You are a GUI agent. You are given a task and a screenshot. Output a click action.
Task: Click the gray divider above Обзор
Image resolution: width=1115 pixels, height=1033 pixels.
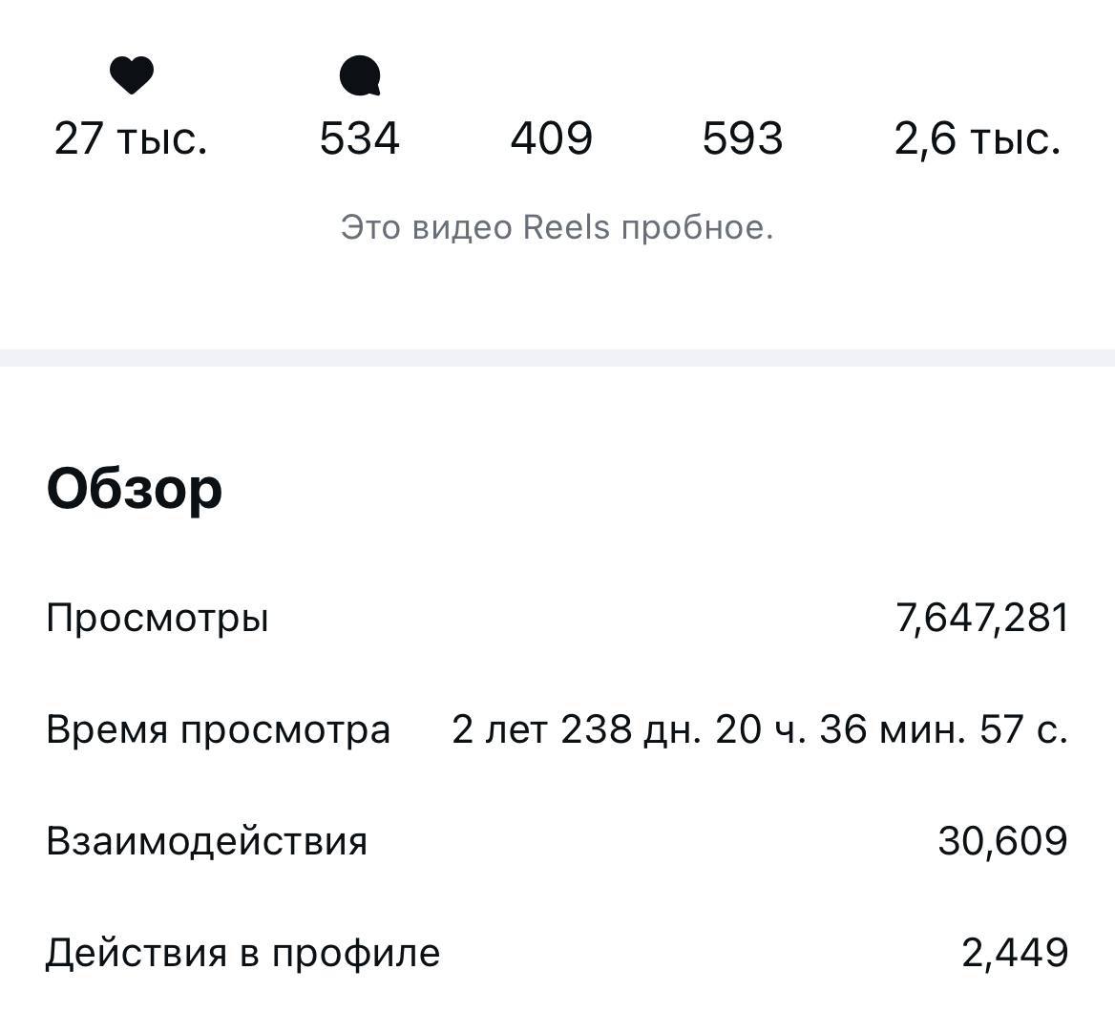[557, 358]
